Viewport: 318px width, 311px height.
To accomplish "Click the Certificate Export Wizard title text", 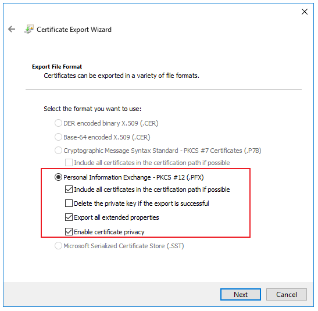I will tap(74, 30).
